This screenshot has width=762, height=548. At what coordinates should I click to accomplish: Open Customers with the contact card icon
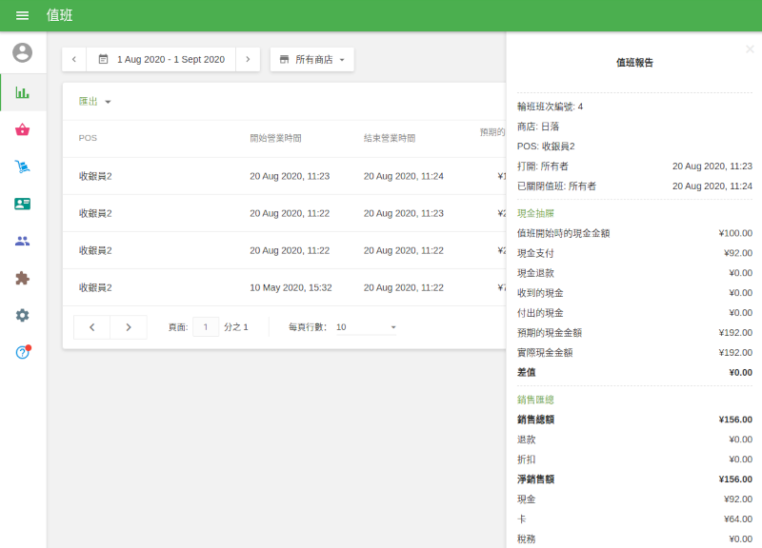[23, 204]
